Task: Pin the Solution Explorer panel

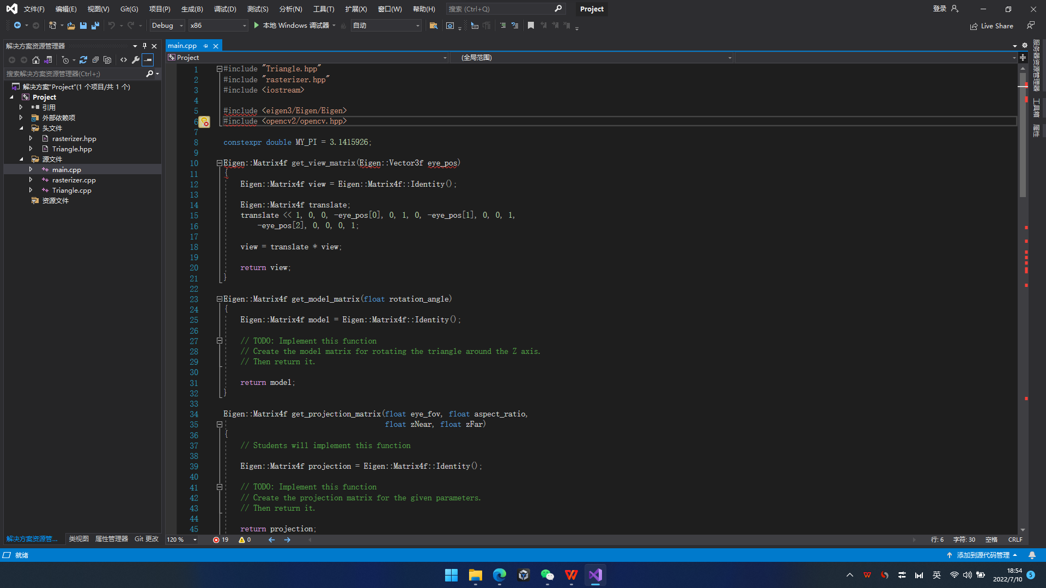Action: coord(144,46)
